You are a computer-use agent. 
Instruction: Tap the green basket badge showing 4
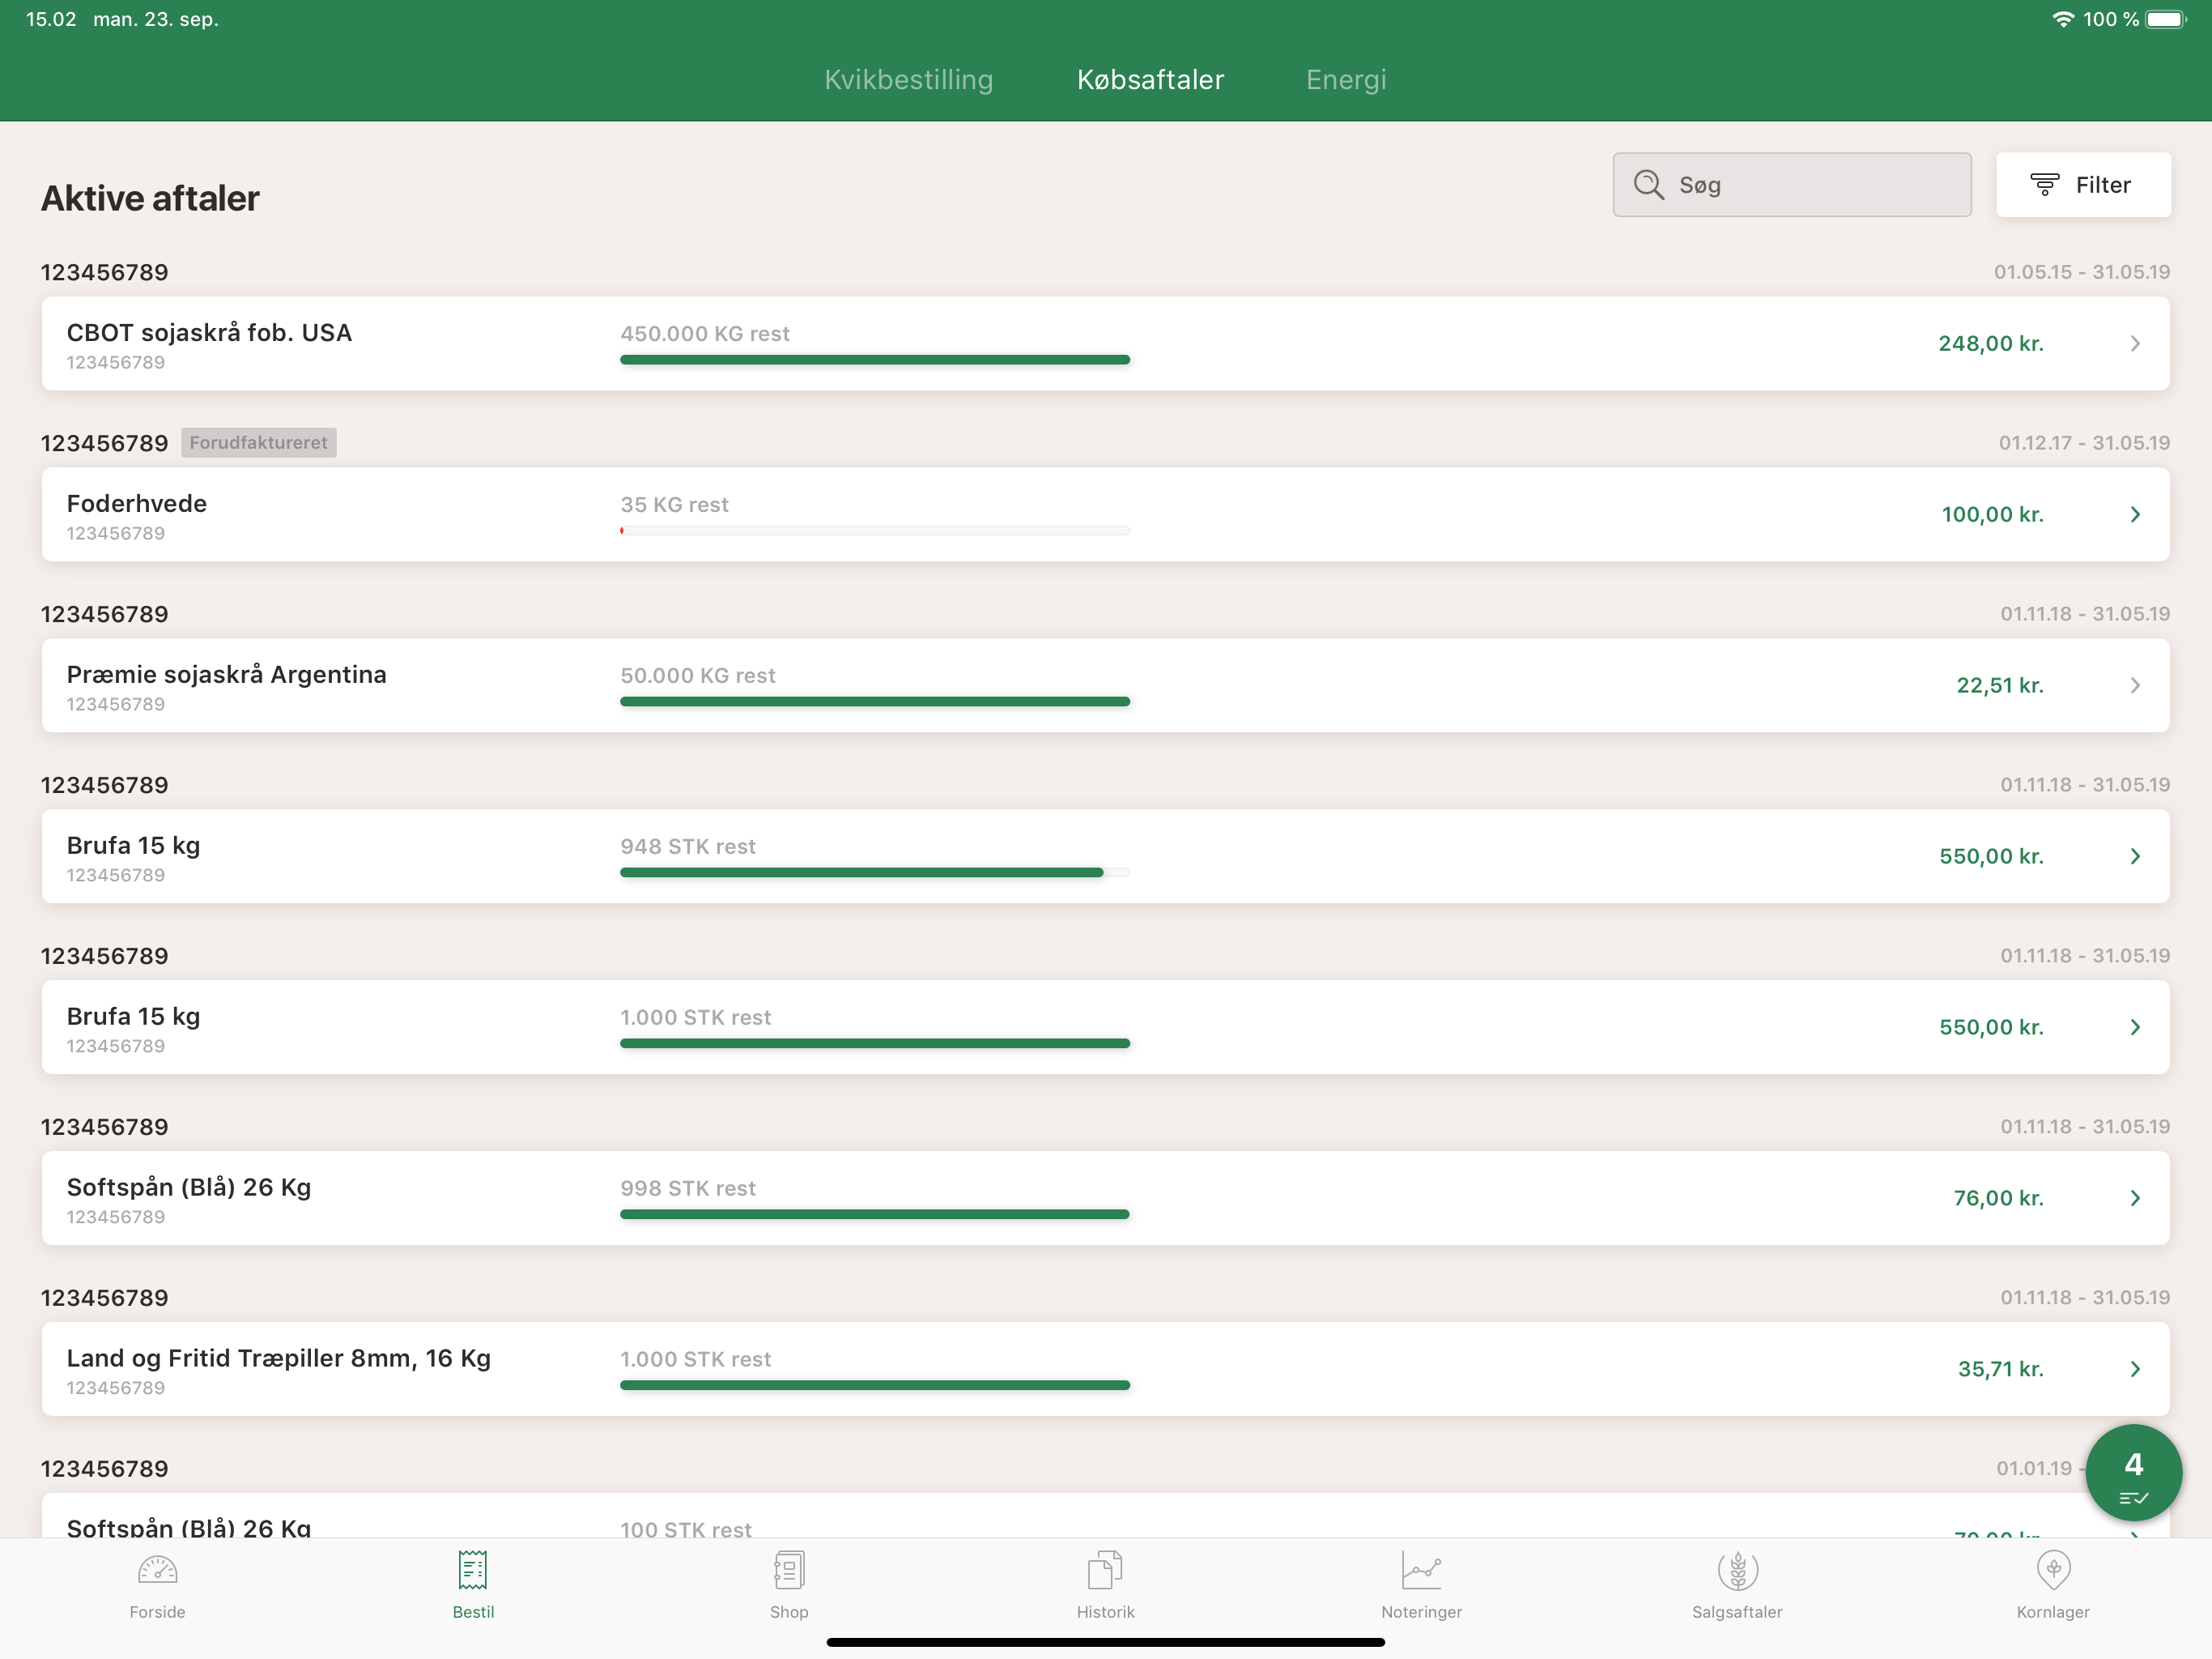pyautogui.click(x=2133, y=1473)
